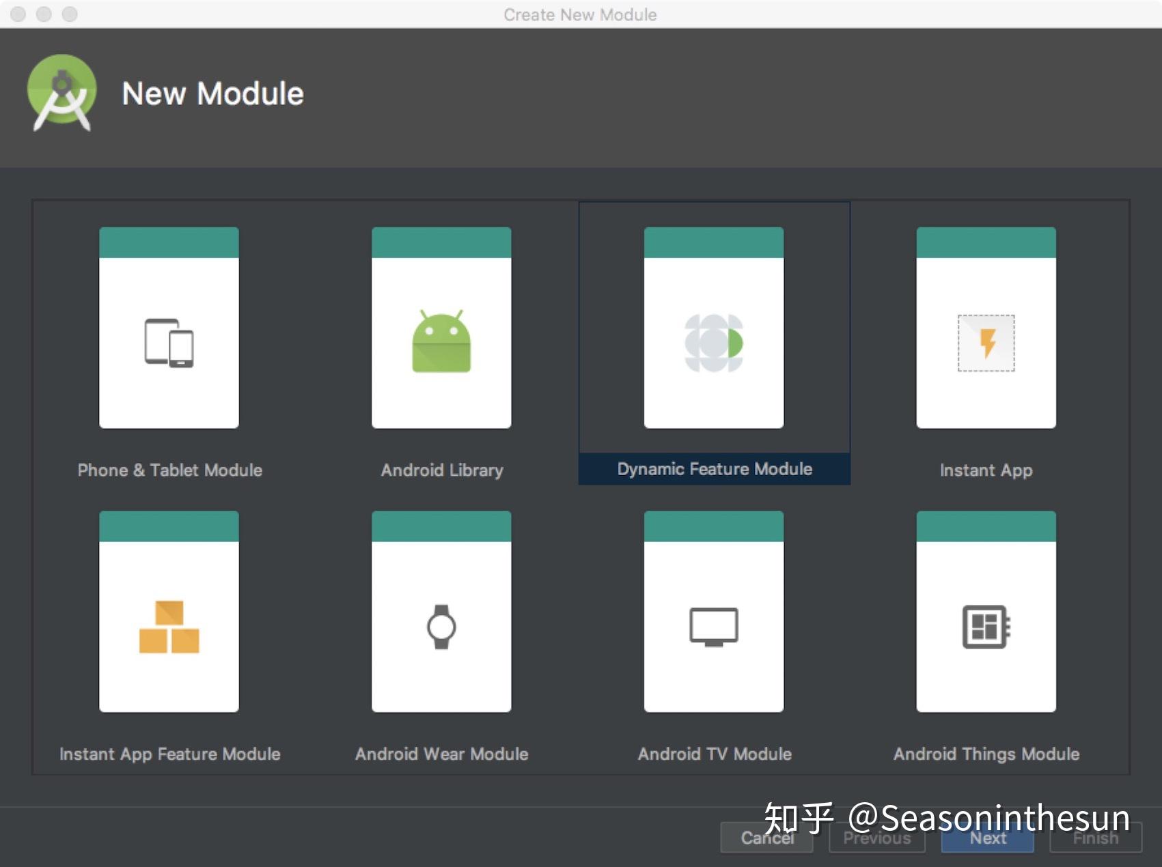The width and height of the screenshot is (1162, 867).
Task: Click the Cancel button
Action: tap(766, 838)
